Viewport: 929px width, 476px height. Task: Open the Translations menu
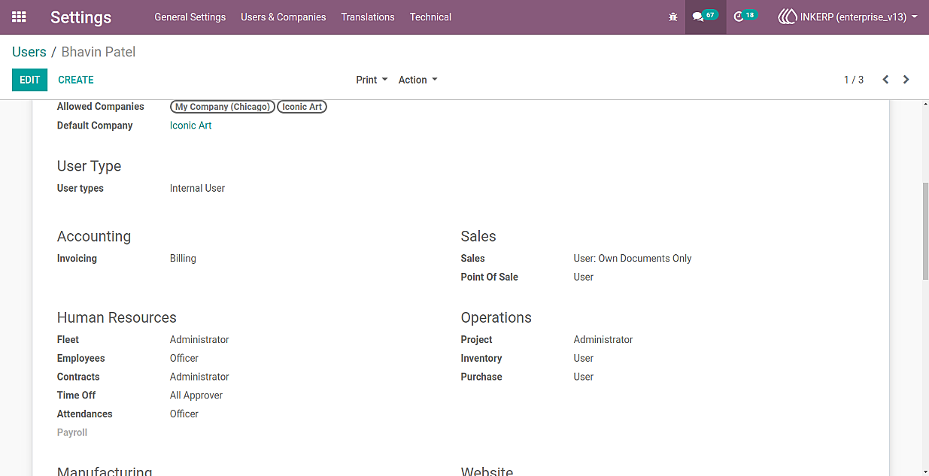(368, 17)
